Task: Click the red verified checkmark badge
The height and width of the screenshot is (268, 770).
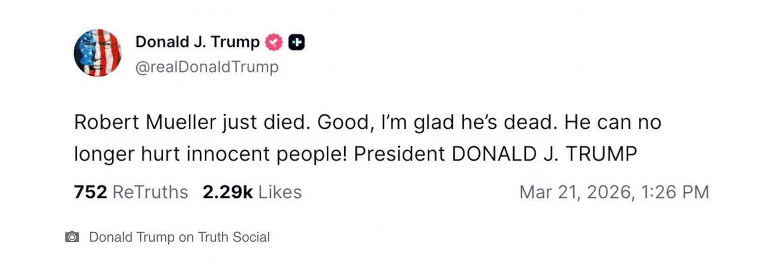Action: click(274, 42)
